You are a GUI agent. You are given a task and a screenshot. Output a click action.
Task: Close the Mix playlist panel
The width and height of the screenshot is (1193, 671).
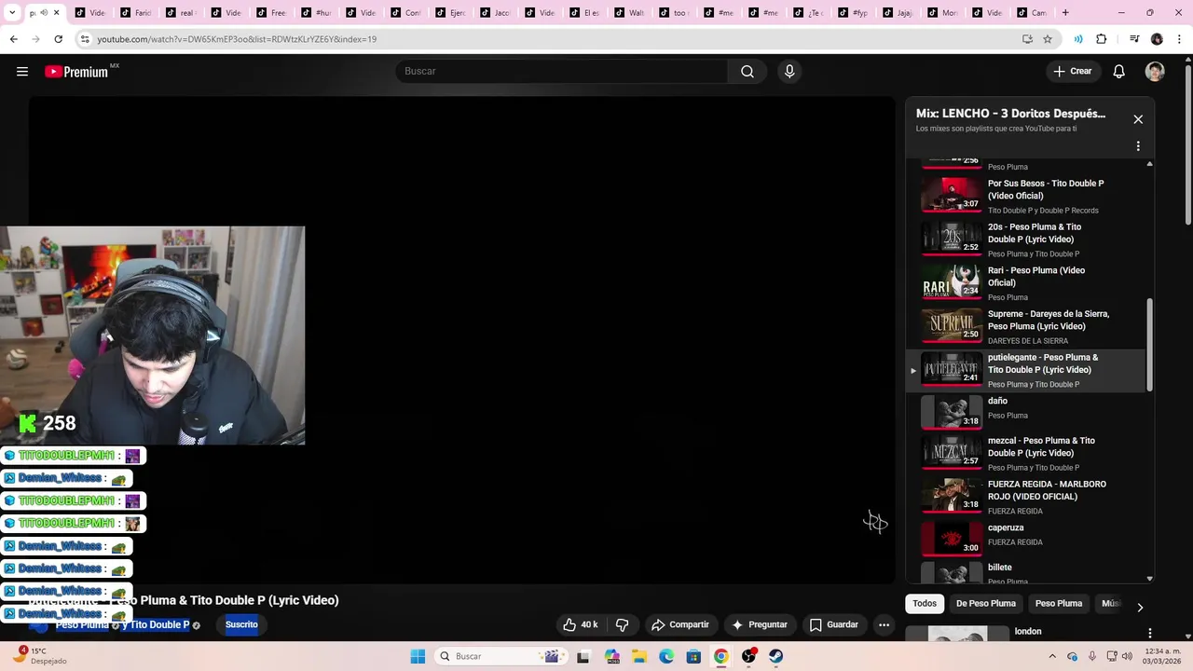(x=1138, y=119)
